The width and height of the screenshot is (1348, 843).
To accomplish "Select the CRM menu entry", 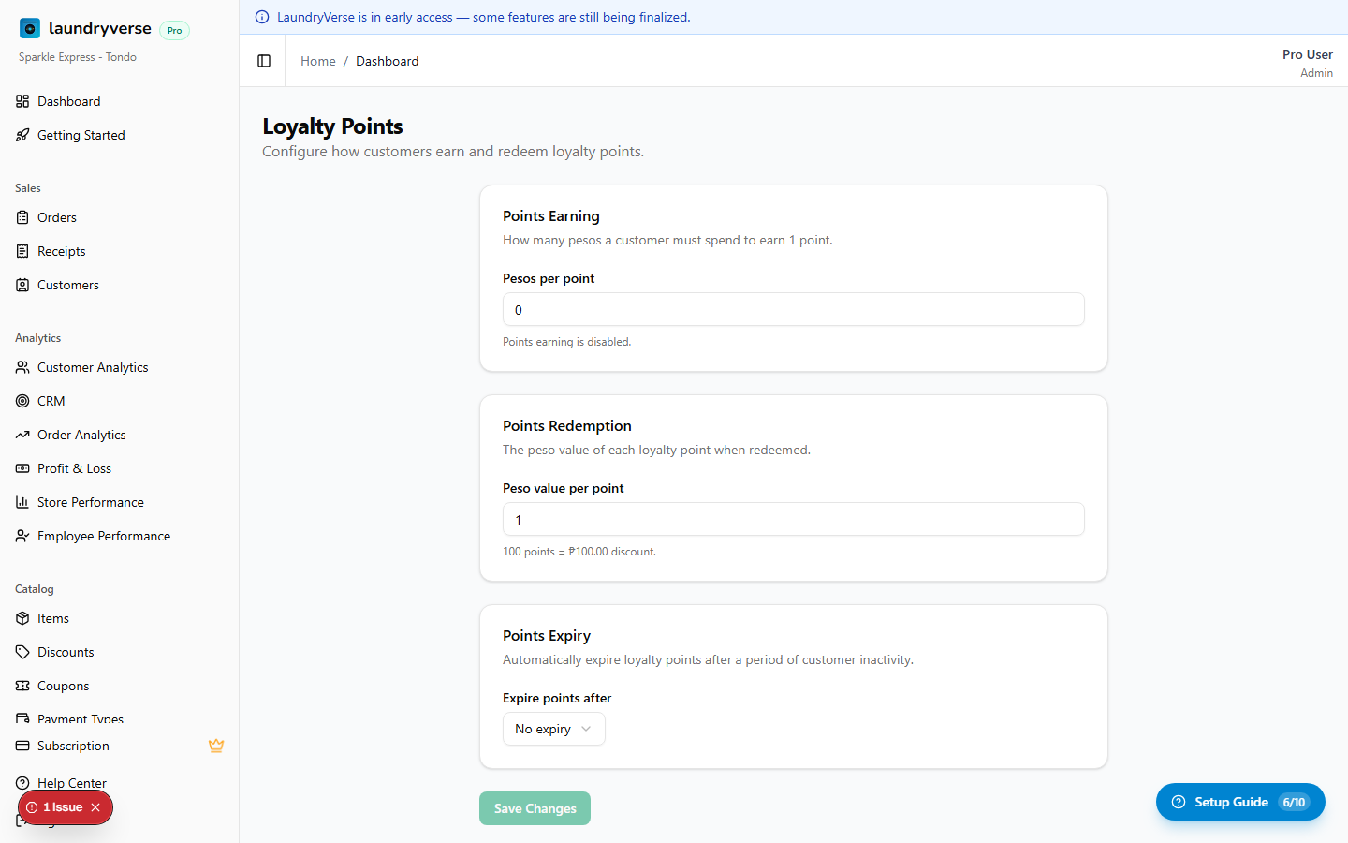I will pyautogui.click(x=119, y=401).
